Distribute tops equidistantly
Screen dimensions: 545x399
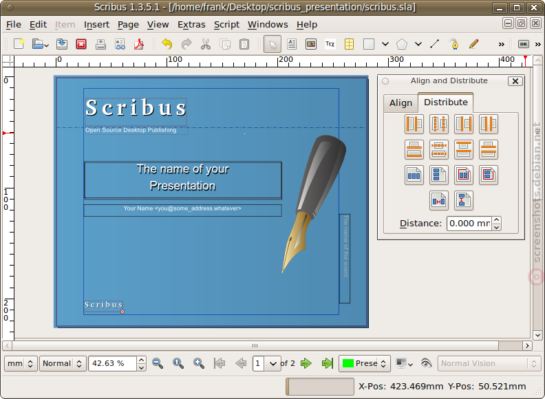(x=464, y=149)
